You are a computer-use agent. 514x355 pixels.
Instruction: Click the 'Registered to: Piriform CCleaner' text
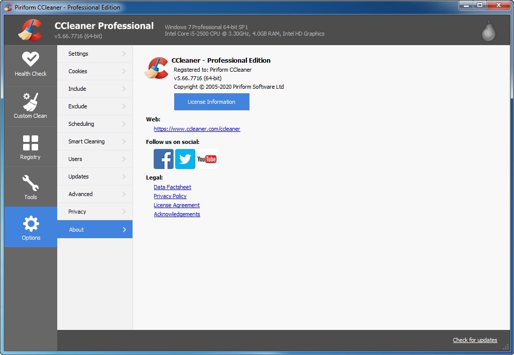[213, 70]
